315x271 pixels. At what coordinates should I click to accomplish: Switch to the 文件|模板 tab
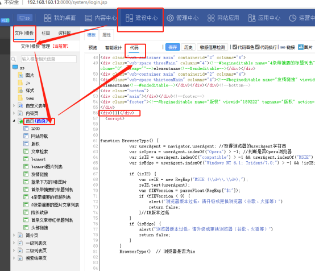pos(24,33)
